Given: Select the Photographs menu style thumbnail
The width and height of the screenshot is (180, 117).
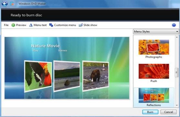Looking at the screenshot, I should tap(154, 47).
